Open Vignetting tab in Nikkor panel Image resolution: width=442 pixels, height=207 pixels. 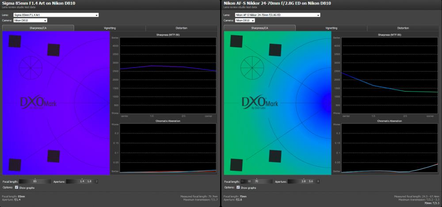pyautogui.click(x=331, y=28)
